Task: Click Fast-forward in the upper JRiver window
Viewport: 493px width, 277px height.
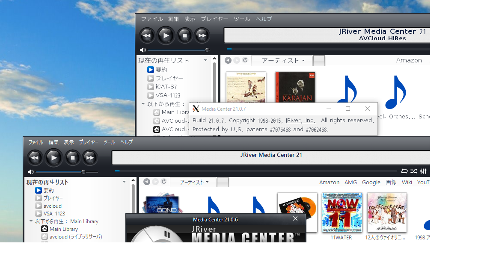Action: coord(202,35)
